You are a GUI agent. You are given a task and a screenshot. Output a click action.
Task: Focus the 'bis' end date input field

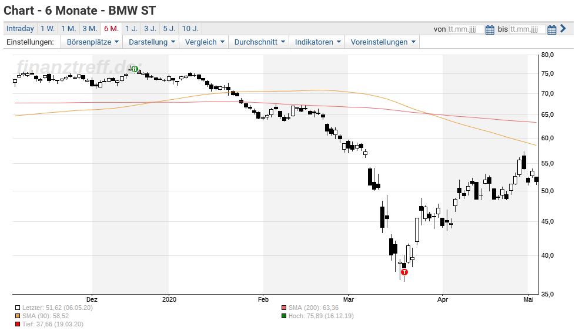(x=527, y=29)
